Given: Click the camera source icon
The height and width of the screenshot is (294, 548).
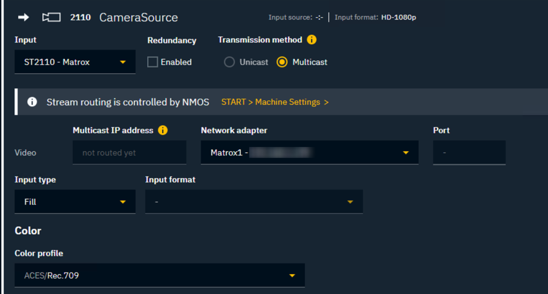Looking at the screenshot, I should click(51, 18).
